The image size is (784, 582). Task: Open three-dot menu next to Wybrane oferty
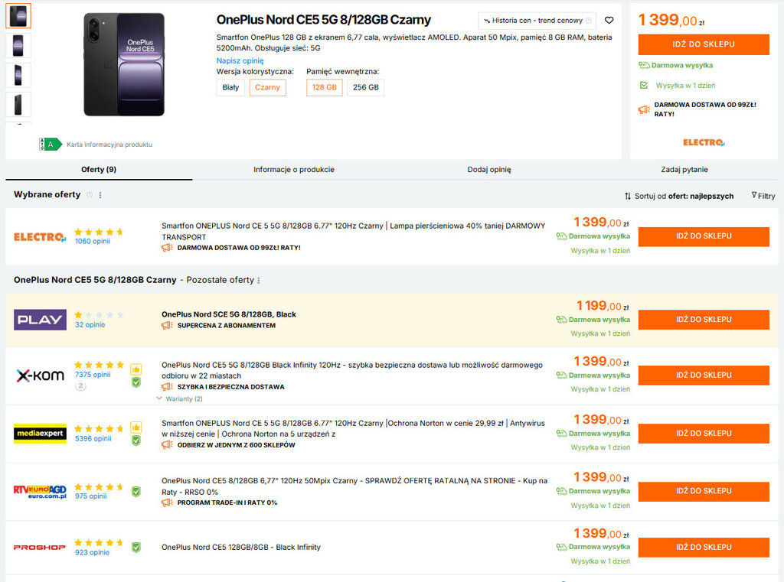tap(100, 195)
